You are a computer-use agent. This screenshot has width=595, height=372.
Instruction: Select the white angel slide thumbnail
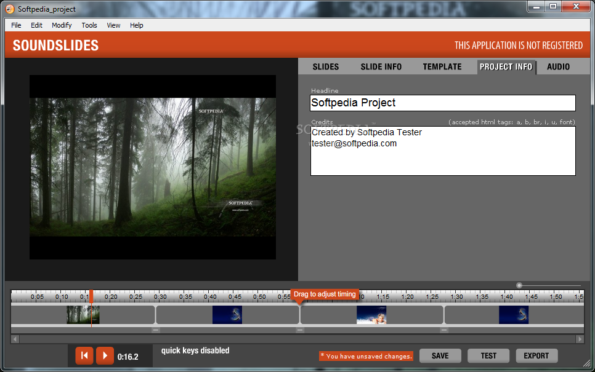pos(371,315)
